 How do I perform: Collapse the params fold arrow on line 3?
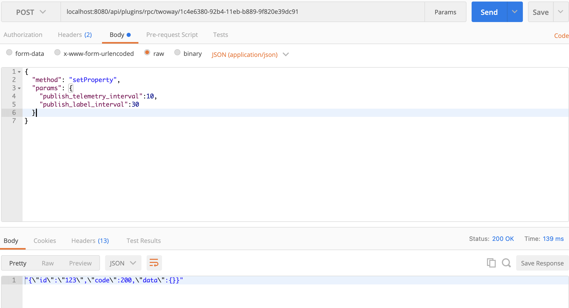pyautogui.click(x=19, y=88)
